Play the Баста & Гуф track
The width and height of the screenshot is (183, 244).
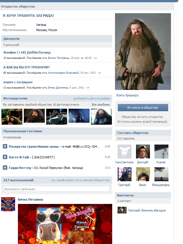[x=5, y=157]
